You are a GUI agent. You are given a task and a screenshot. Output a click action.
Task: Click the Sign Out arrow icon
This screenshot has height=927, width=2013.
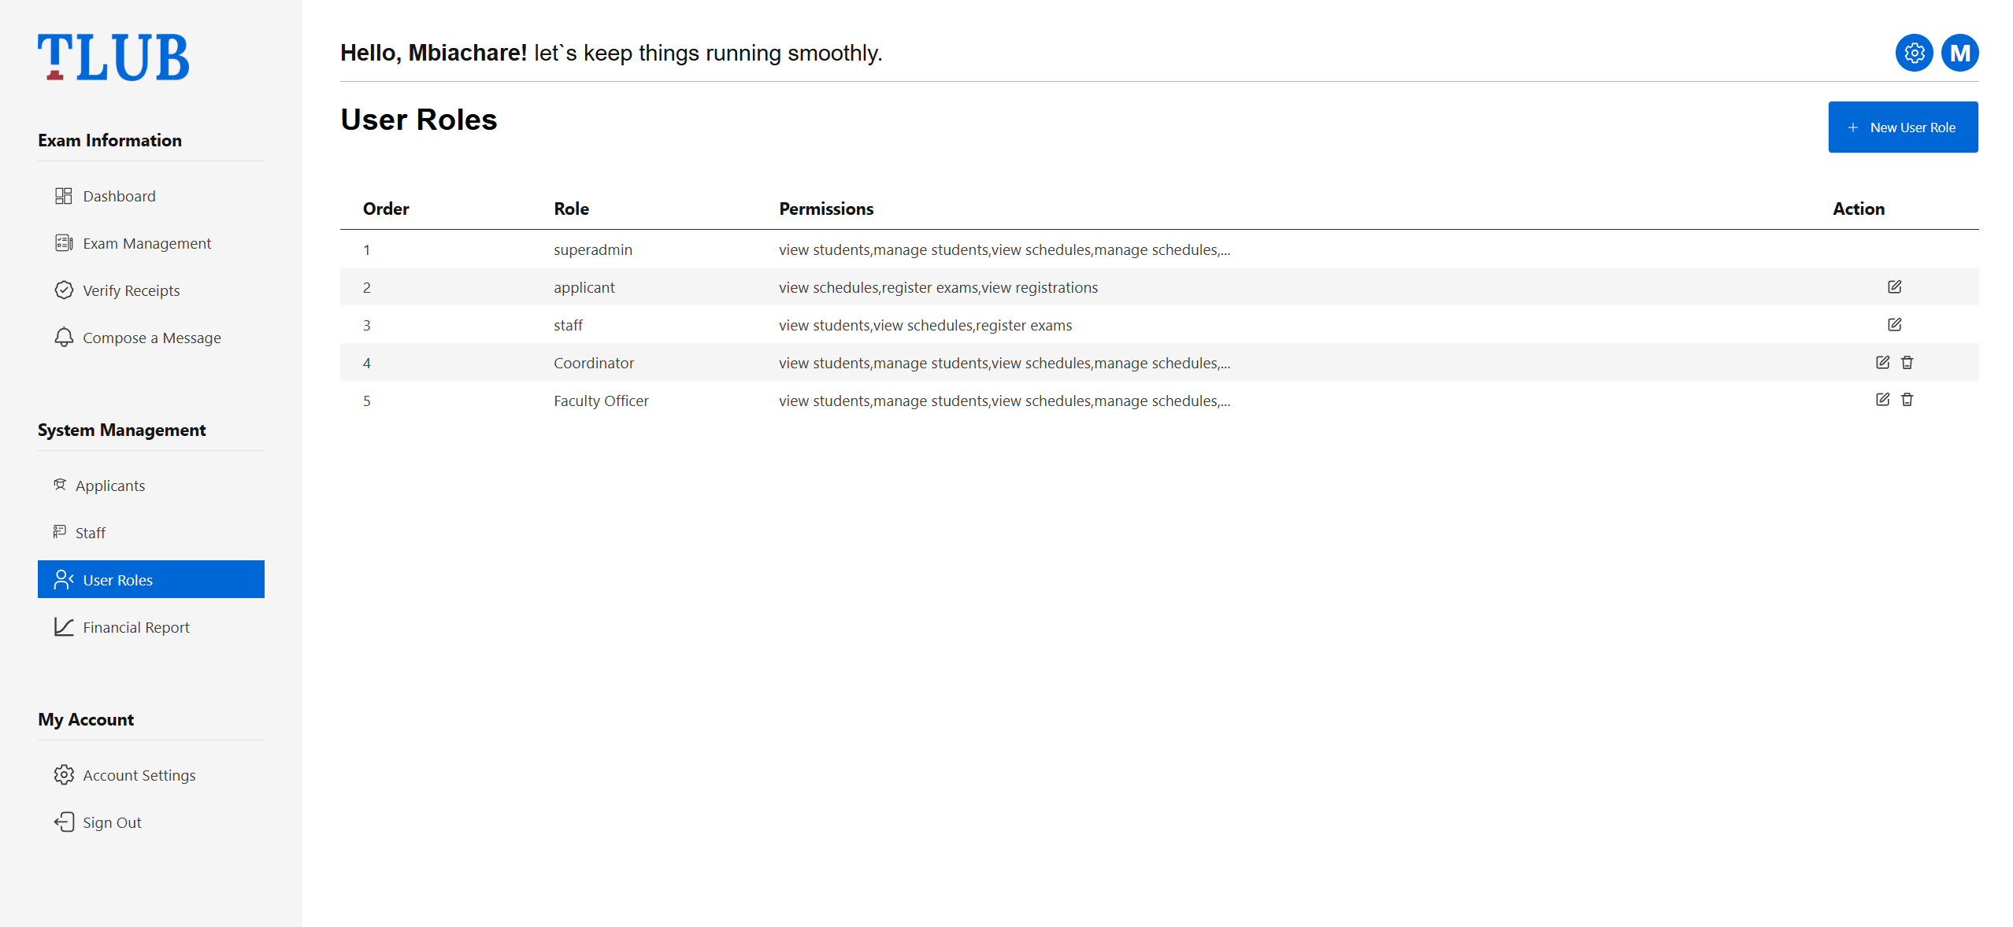(x=64, y=822)
